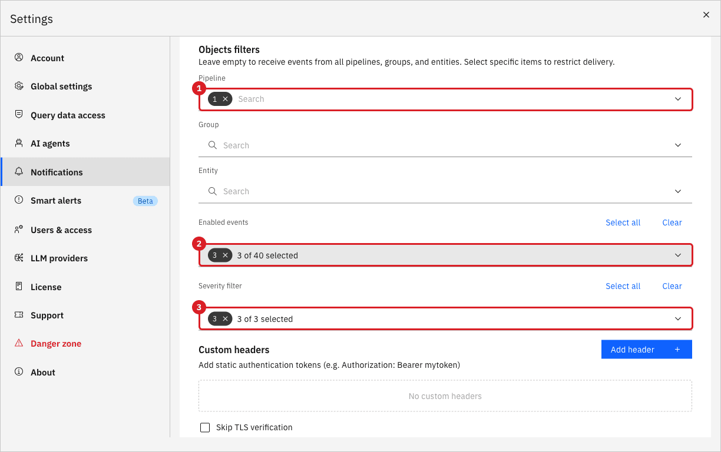This screenshot has height=452, width=721.
Task: Click the Danger zone warning icon
Action: [19, 343]
